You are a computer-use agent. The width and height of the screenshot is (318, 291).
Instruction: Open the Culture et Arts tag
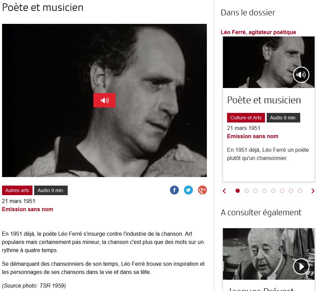(x=246, y=118)
